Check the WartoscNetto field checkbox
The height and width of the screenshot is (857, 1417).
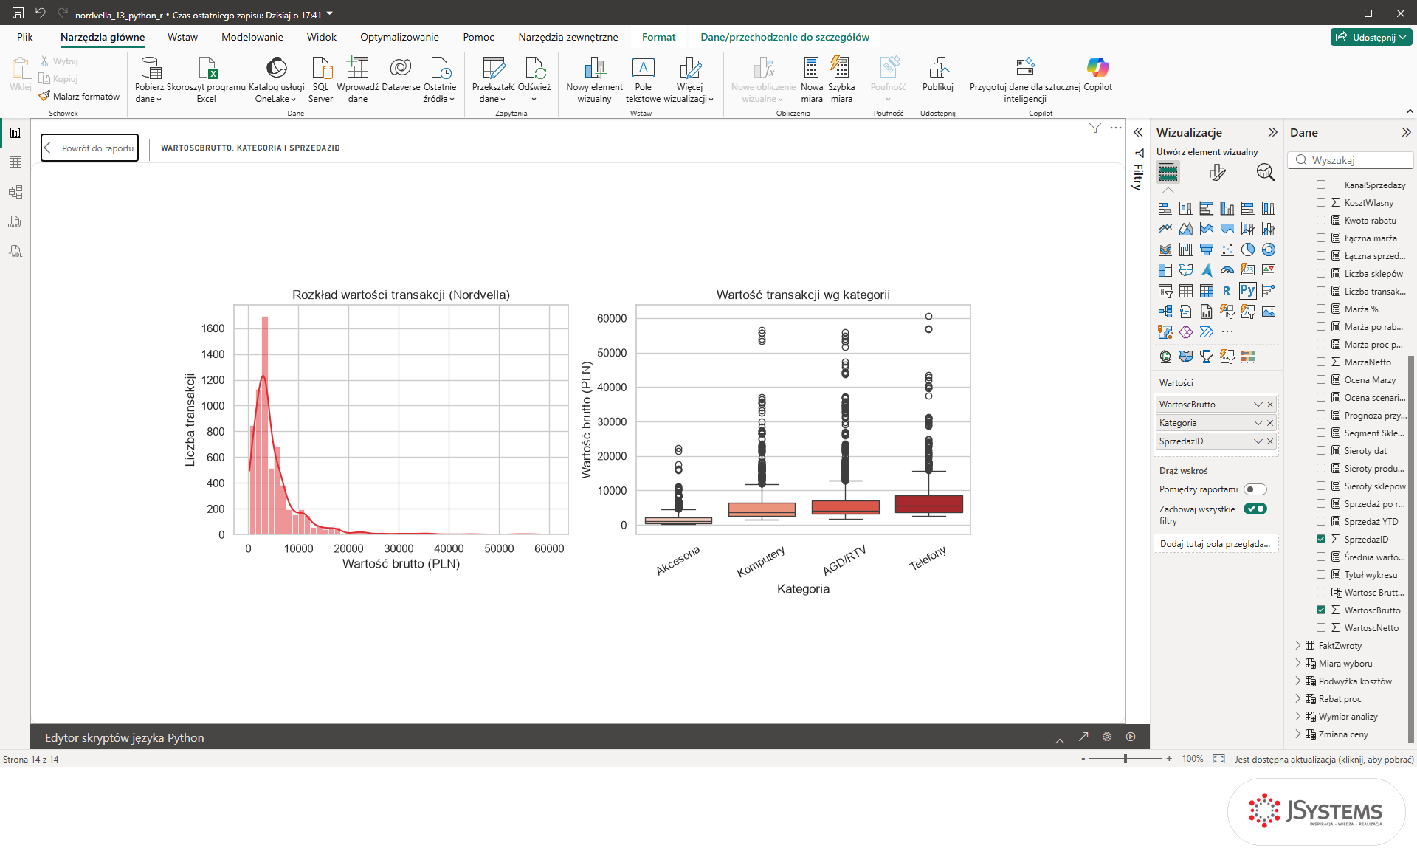pos(1321,627)
